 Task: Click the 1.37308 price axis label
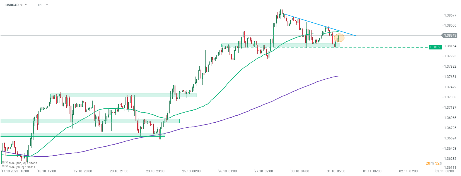click(x=450, y=97)
